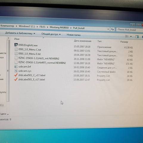Select file name usbcam.inf
Image resolution: width=143 pixels, height=143 pixels.
(x=25, y=67)
